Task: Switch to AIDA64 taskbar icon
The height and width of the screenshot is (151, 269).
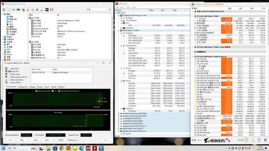Action: (x=88, y=148)
